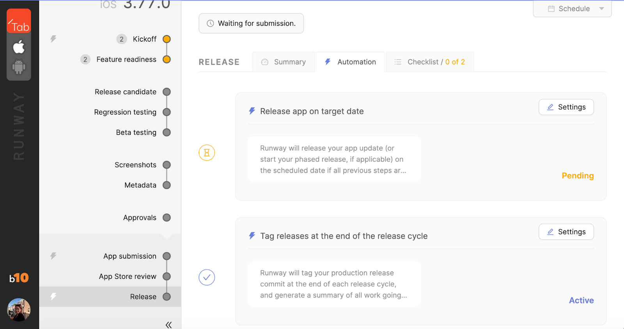Go to the Release candidate step
624x329 pixels.
(x=126, y=92)
